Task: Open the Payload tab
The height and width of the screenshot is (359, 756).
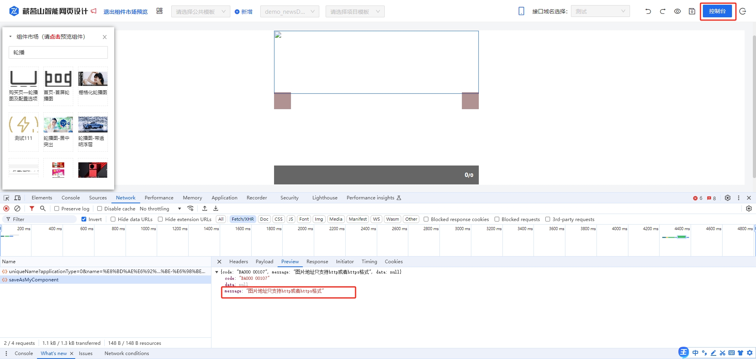Action: pyautogui.click(x=265, y=262)
